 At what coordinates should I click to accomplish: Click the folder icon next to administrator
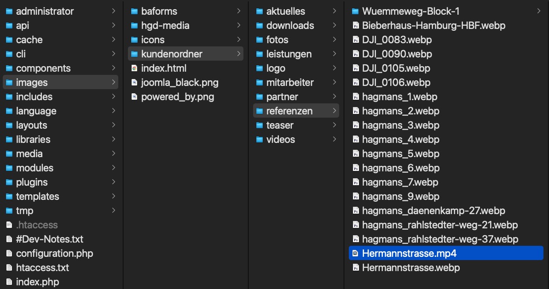pos(9,11)
